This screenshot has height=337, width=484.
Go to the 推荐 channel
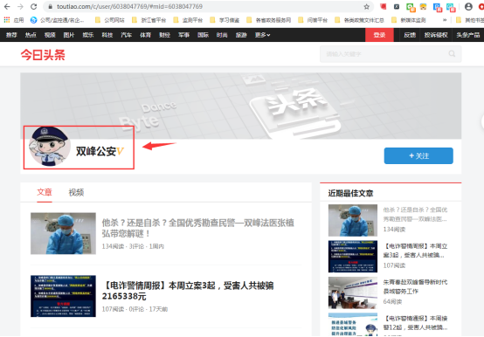[11, 35]
